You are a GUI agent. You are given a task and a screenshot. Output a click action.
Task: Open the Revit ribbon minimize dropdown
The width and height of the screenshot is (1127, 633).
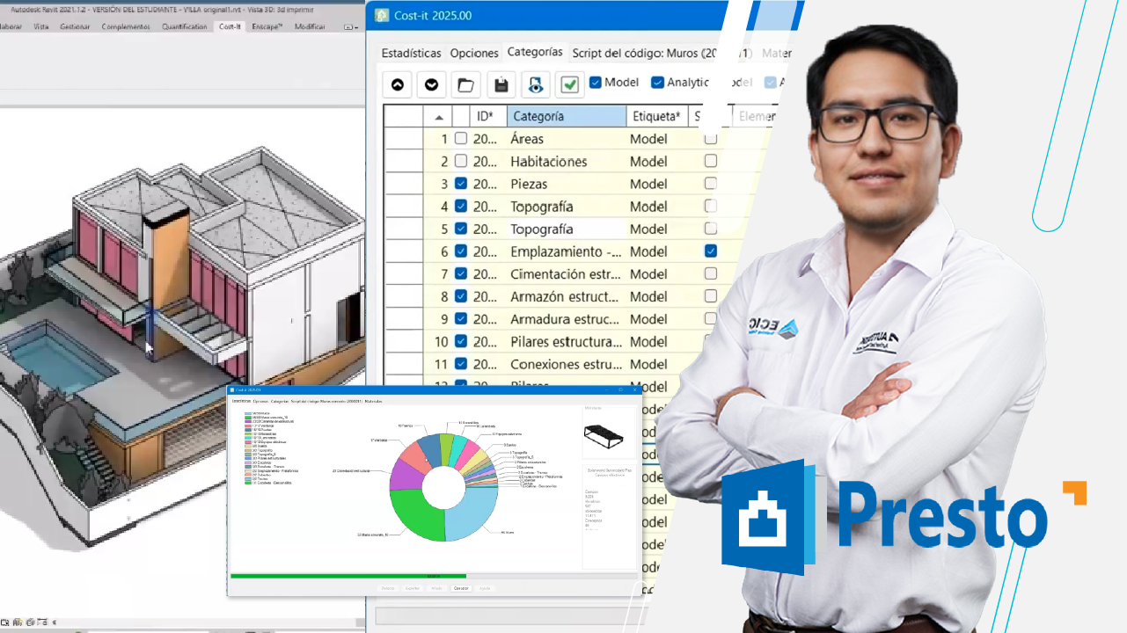(349, 27)
